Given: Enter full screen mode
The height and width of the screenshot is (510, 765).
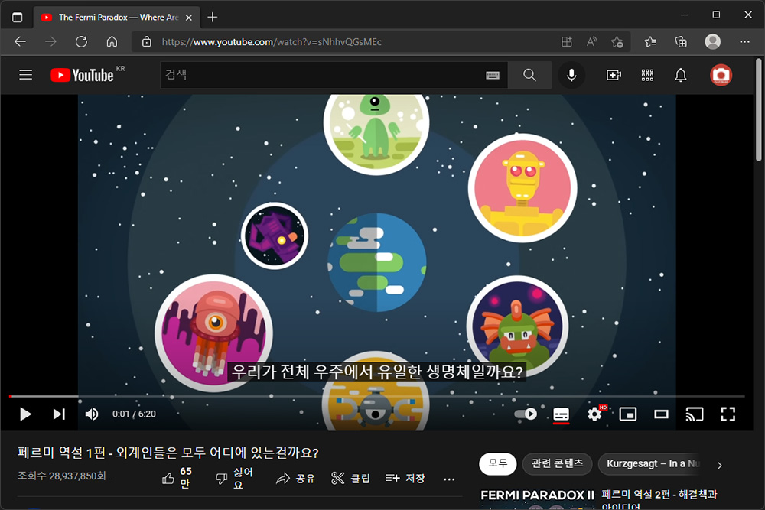Looking at the screenshot, I should (728, 414).
